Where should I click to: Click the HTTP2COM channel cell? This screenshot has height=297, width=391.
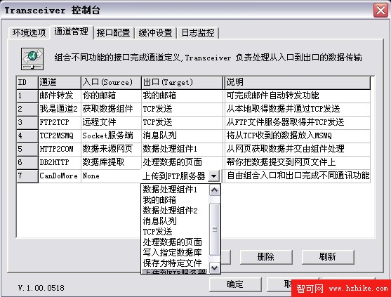coord(60,150)
